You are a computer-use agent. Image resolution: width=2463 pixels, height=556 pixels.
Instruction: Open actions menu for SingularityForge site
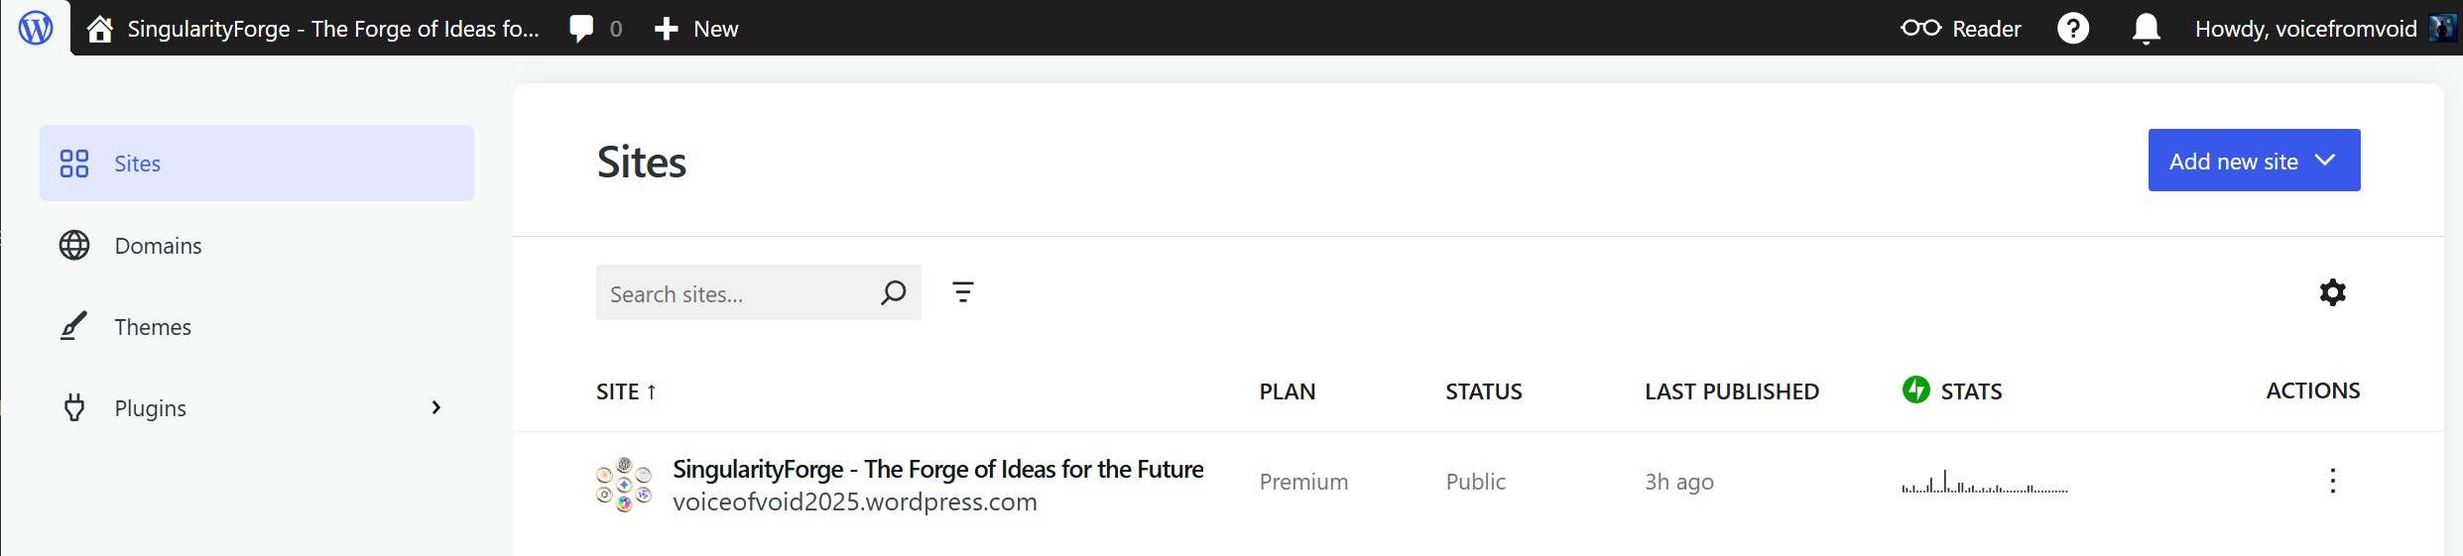2332,482
